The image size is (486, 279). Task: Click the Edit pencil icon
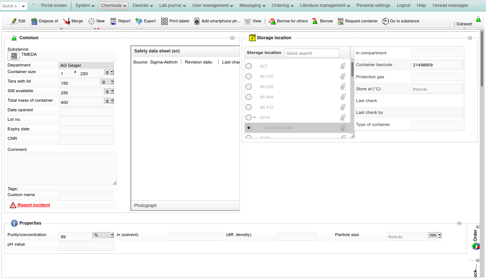point(14,21)
